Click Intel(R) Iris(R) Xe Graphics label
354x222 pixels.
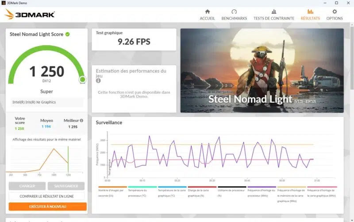pos(34,102)
